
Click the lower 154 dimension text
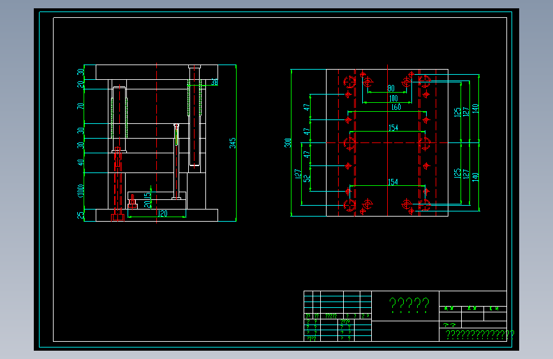393,182
